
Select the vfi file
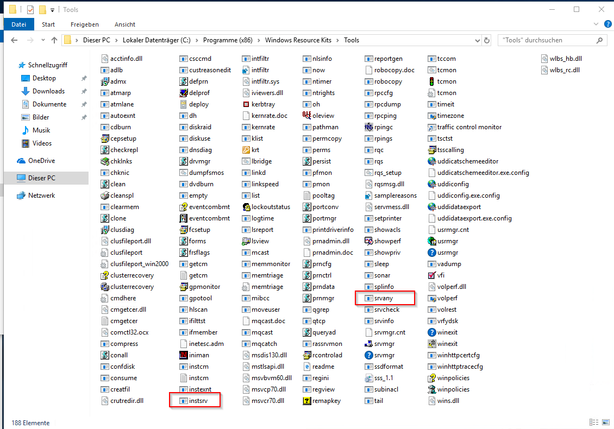[436, 275]
